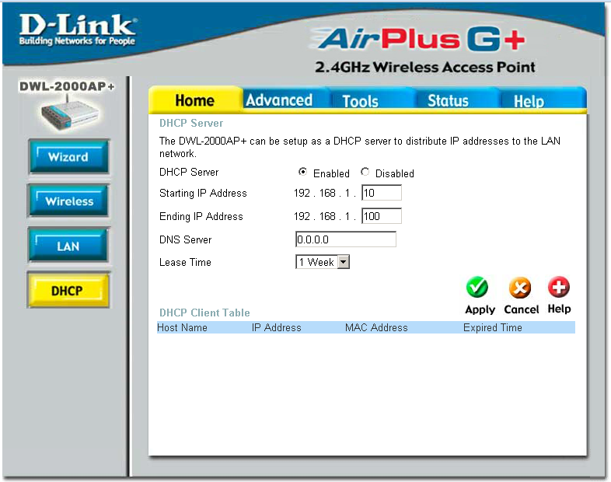Switch to the Home tab
The width and height of the screenshot is (611, 482).
click(194, 100)
